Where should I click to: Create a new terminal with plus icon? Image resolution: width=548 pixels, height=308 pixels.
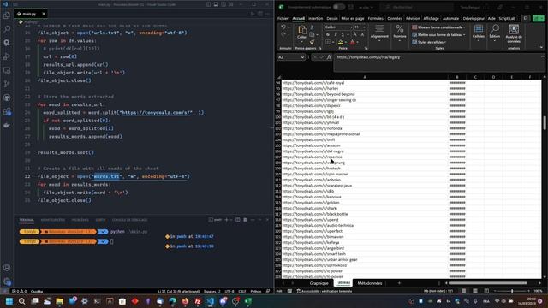pyautogui.click(x=226, y=220)
